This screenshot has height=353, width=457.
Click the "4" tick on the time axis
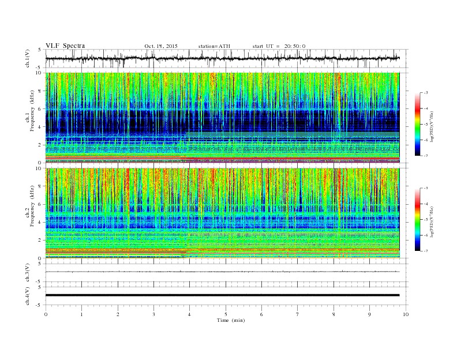coord(190,314)
